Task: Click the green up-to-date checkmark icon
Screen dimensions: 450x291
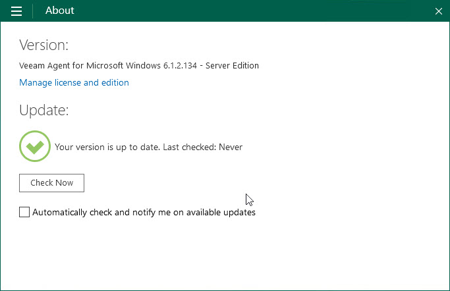Action: [35, 146]
